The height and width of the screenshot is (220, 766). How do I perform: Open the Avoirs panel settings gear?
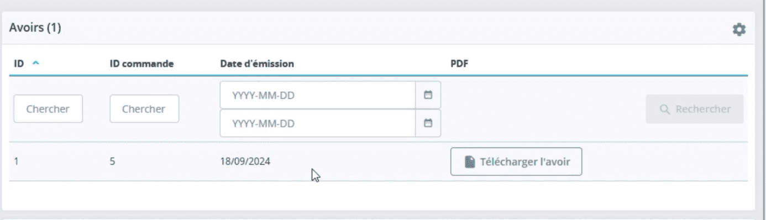[739, 29]
